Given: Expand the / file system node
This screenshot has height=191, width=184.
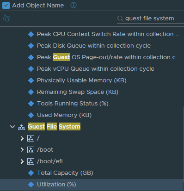Looking at the screenshot, I should click(22, 138).
